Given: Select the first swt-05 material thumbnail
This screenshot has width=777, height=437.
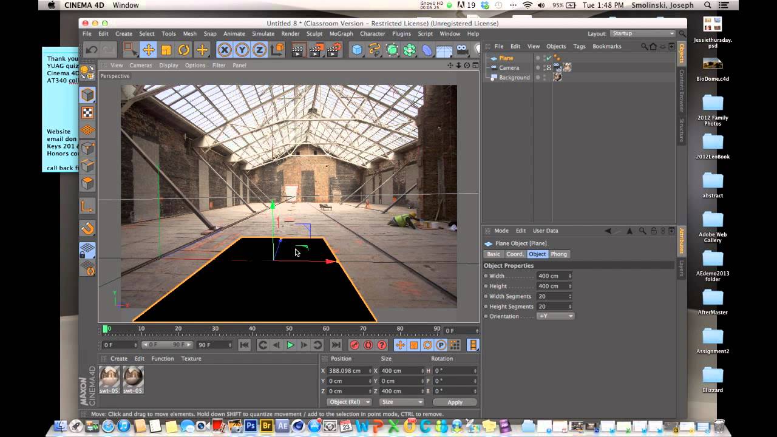Looking at the screenshot, I should click(x=110, y=380).
